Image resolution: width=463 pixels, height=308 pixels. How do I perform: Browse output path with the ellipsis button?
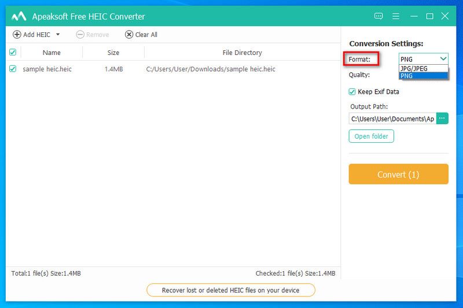[x=442, y=118]
